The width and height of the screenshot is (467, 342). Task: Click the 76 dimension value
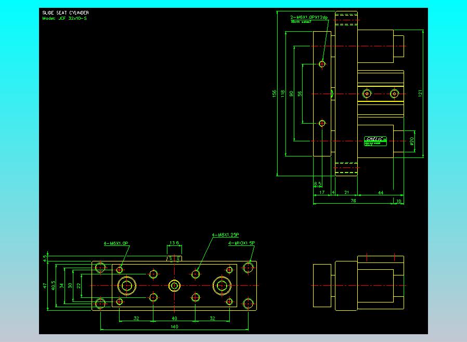[353, 200]
